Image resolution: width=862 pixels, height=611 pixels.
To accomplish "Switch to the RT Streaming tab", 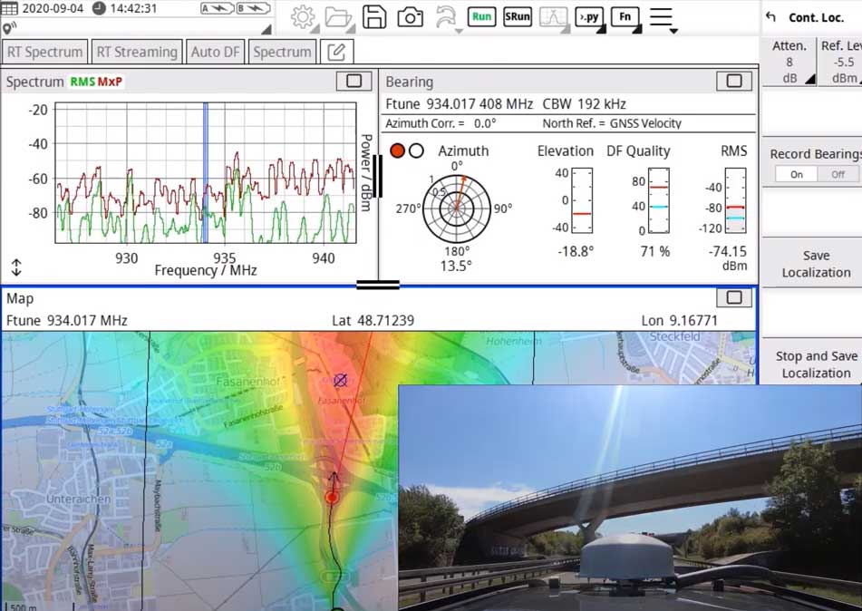I will click(x=138, y=52).
